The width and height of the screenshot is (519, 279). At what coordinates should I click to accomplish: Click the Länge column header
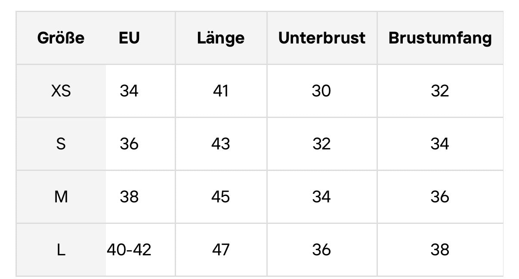pyautogui.click(x=221, y=38)
